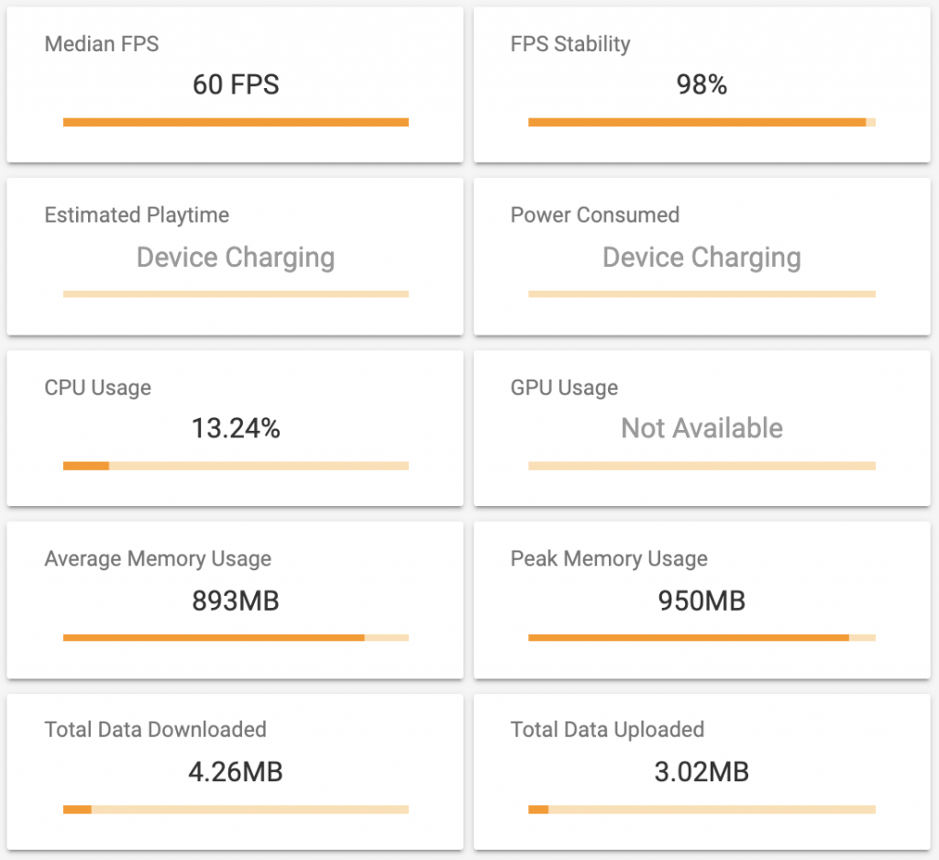Click the Average Memory Usage bar
Screen dimensions: 939x860
tap(236, 637)
